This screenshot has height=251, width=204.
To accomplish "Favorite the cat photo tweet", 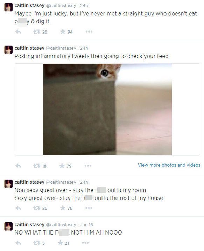I will coord(62,166).
